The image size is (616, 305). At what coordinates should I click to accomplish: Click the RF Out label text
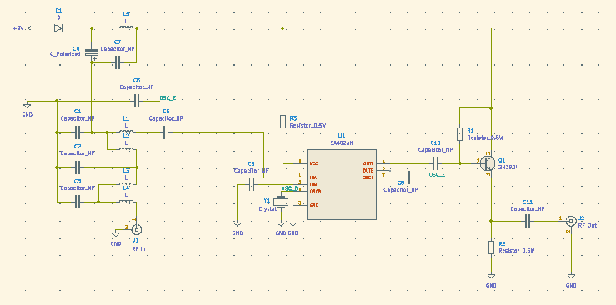(588, 225)
